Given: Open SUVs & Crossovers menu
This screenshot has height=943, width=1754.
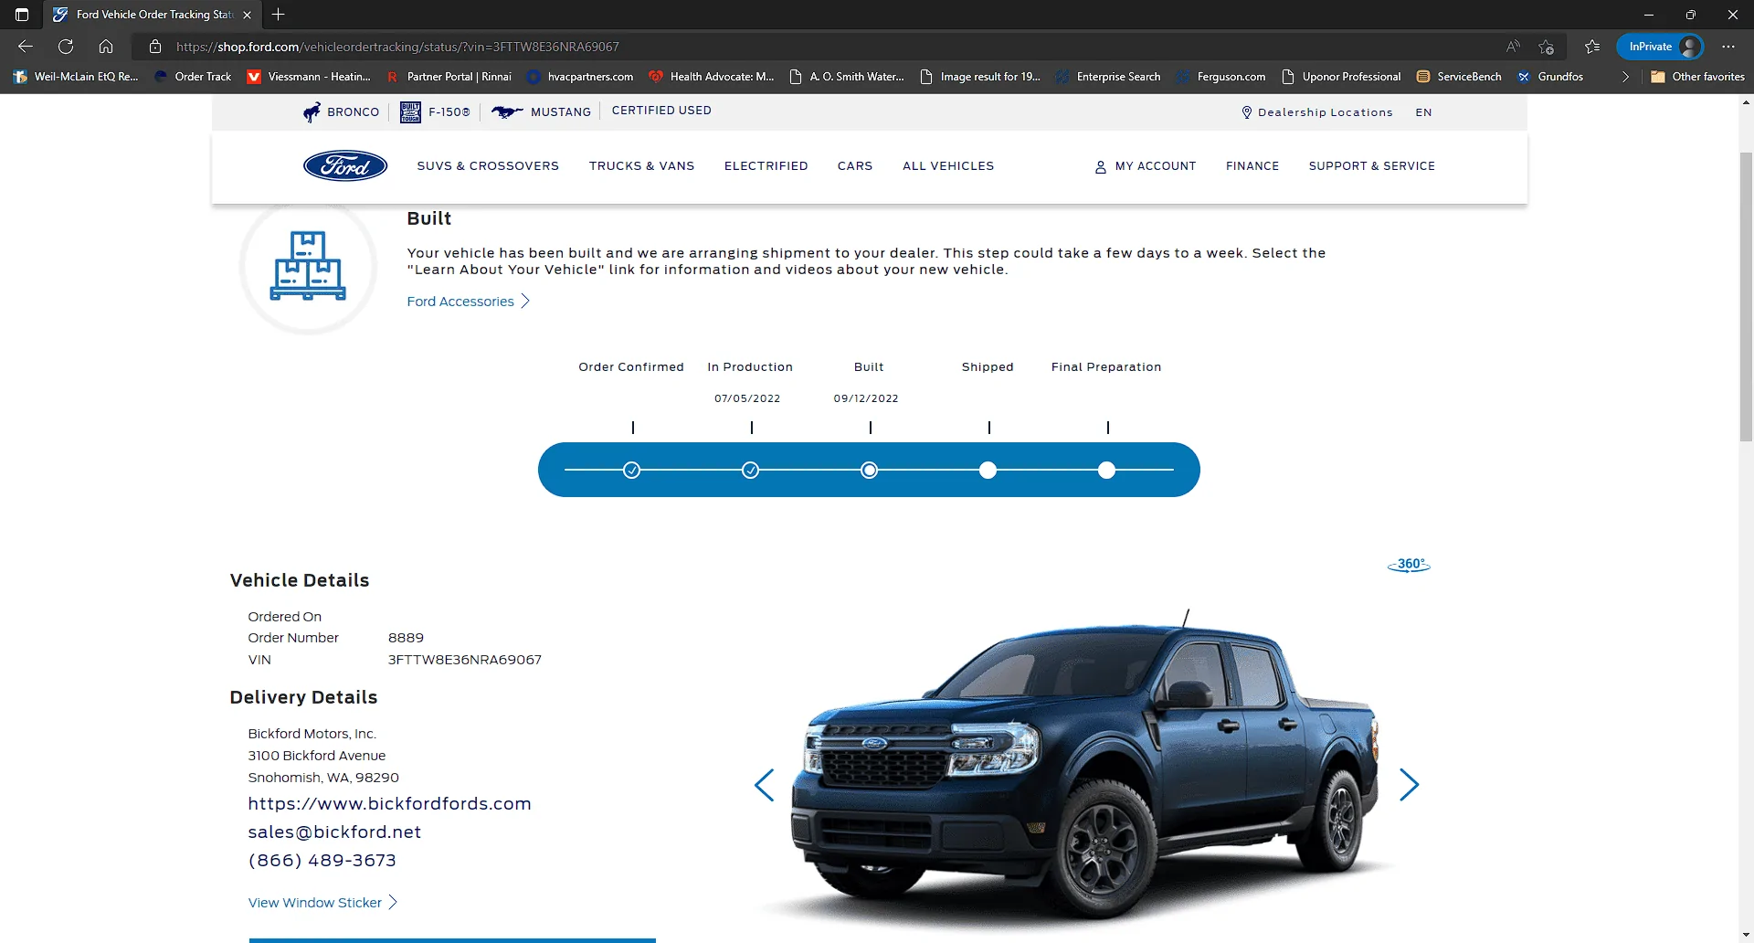Looking at the screenshot, I should 488,165.
